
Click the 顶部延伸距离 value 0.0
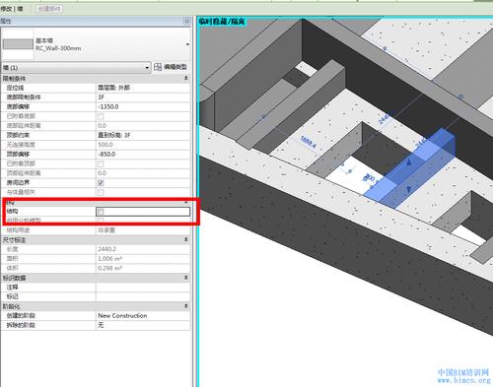[x=143, y=173]
